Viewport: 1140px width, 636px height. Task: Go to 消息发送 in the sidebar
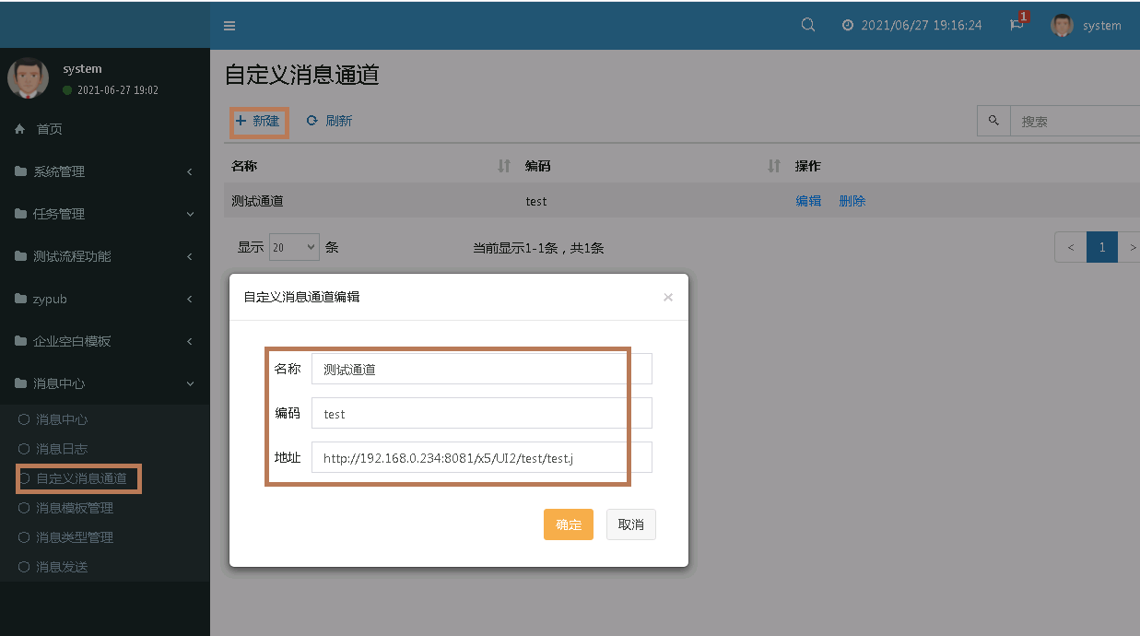[x=62, y=567]
